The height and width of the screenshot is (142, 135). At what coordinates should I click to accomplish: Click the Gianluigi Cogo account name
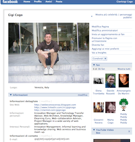point(124,2)
